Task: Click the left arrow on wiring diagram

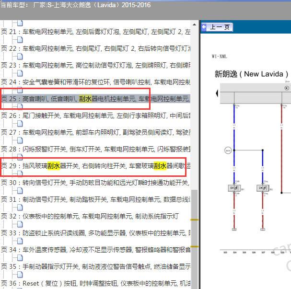Action: tap(217, 93)
